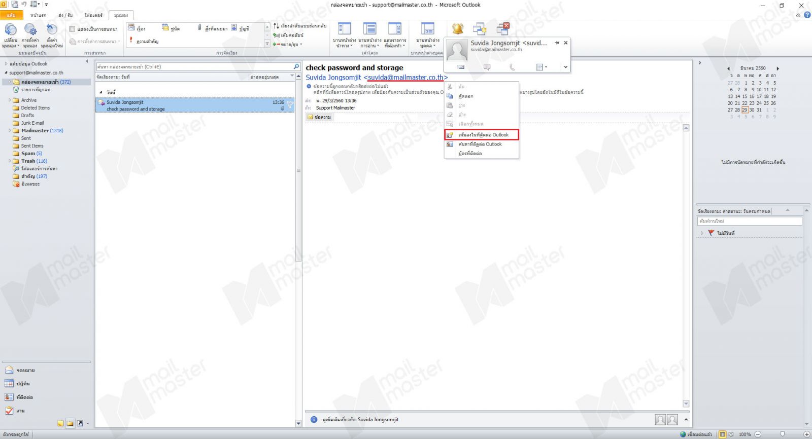Click sender email suvida@mailmaster.co.th link

click(x=405, y=78)
